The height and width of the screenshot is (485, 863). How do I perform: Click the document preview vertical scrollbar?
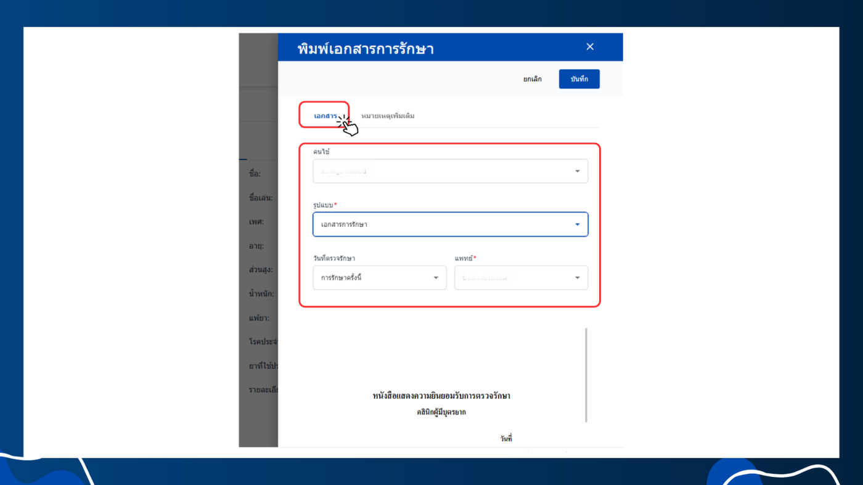pos(586,375)
